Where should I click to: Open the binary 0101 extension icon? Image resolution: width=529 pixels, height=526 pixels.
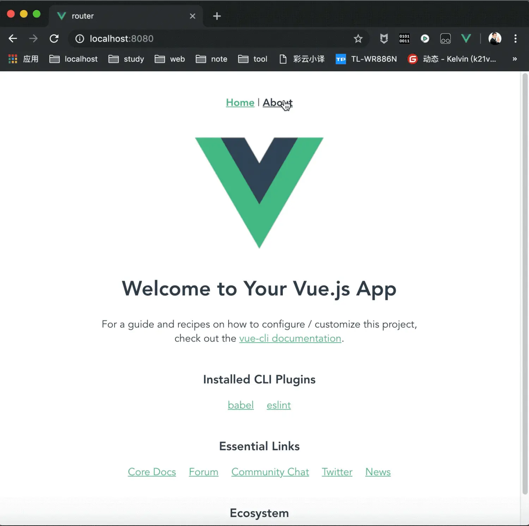[404, 38]
